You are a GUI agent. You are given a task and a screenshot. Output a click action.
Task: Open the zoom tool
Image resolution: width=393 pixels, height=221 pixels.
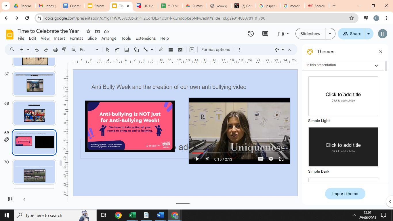click(x=74, y=50)
